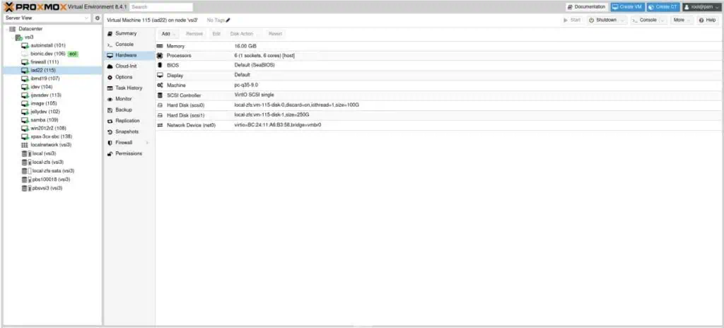This screenshot has width=724, height=328.
Task: Collapse the Datacenter tree node
Action: pos(6,28)
